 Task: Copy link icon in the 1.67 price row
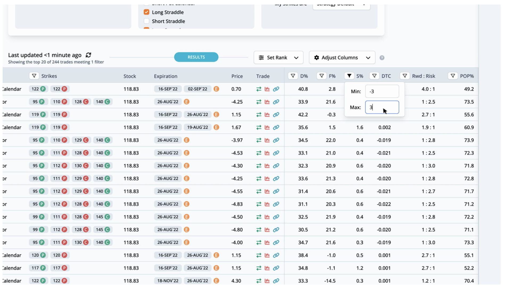(276, 127)
